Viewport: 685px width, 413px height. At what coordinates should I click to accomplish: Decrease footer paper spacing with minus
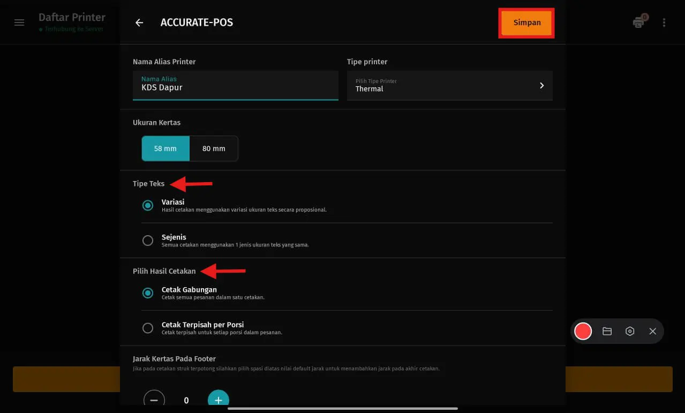tap(154, 400)
